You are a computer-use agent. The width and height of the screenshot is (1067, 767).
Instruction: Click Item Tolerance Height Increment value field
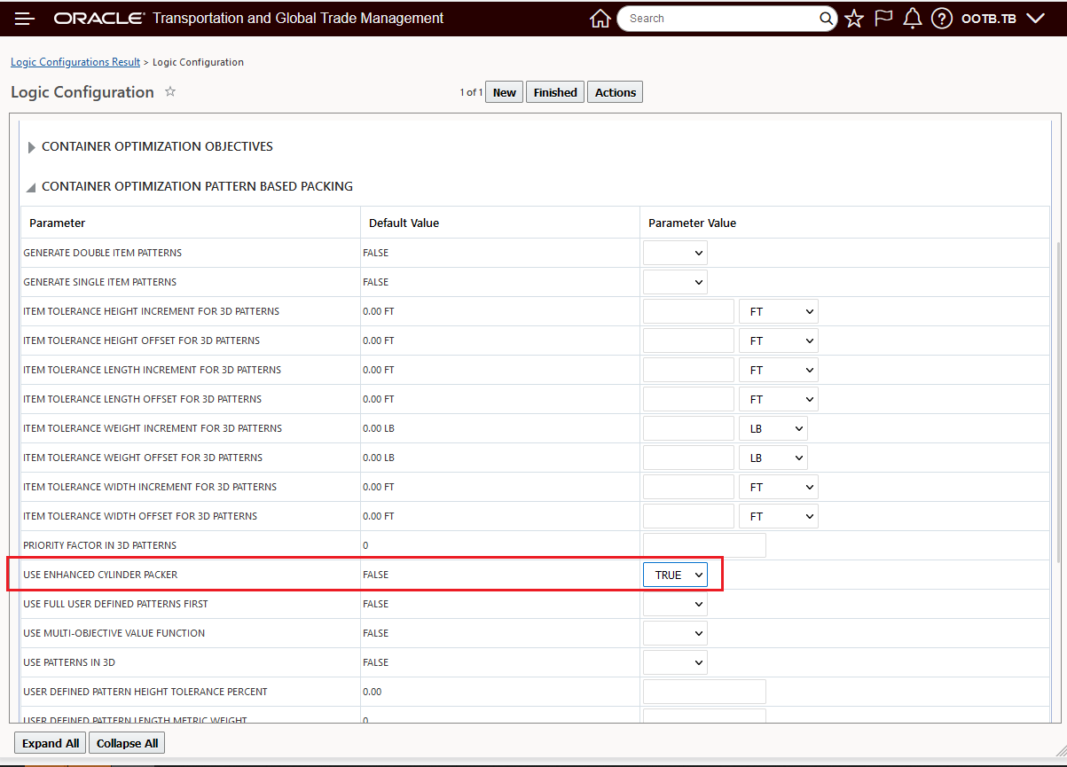688,311
